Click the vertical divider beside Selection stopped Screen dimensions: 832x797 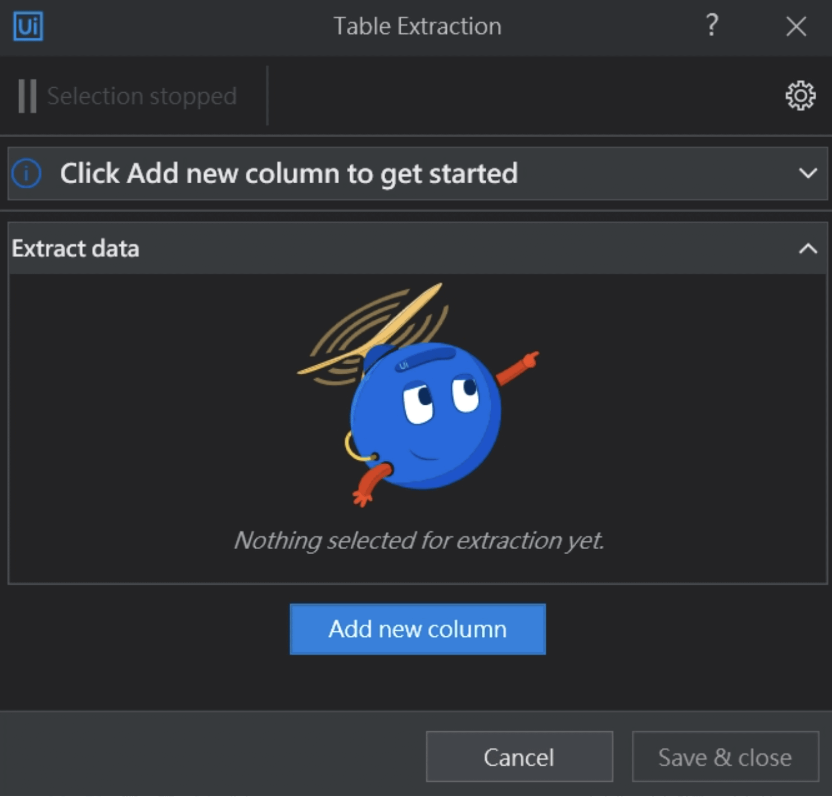coord(268,96)
